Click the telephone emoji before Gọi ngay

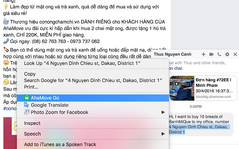[6, 41]
